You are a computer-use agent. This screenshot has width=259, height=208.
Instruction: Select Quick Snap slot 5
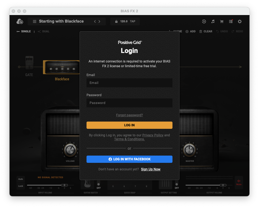click(x=113, y=186)
